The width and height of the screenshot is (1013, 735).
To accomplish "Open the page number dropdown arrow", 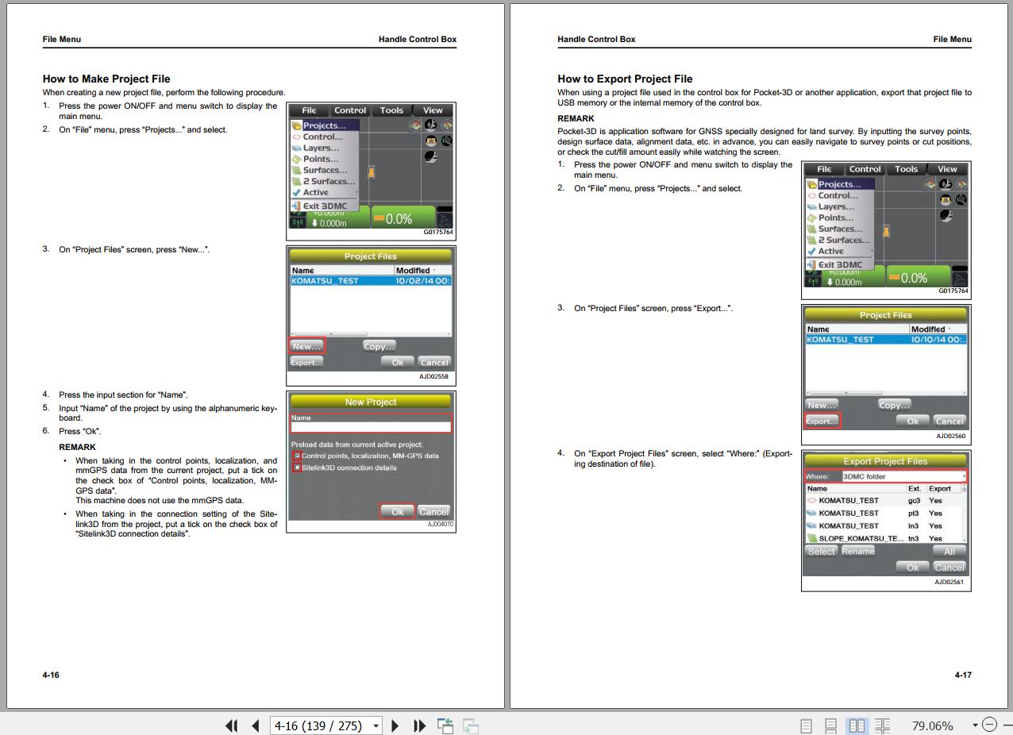I will tap(376, 725).
